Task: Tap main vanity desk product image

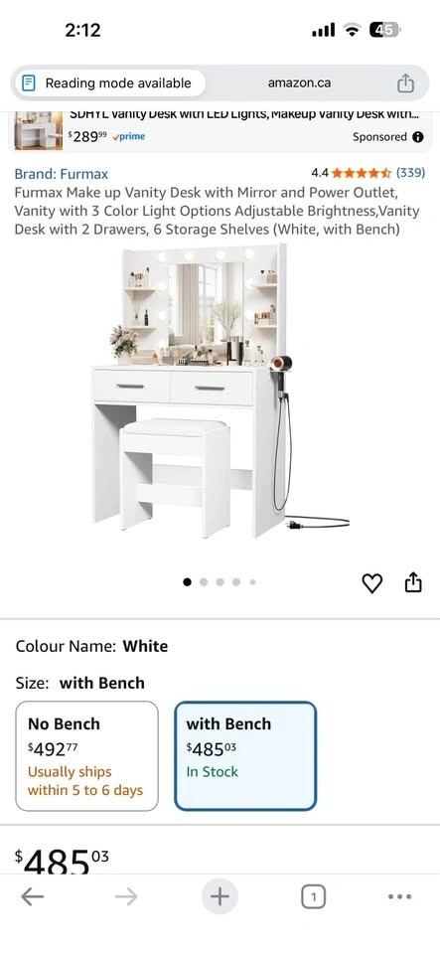Action: 220,392
